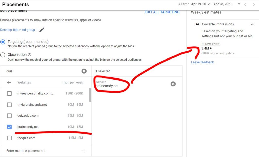This screenshot has height=157, width=259.
Task: Check the trivia.braincandy.net placement
Action: click(x=9, y=105)
